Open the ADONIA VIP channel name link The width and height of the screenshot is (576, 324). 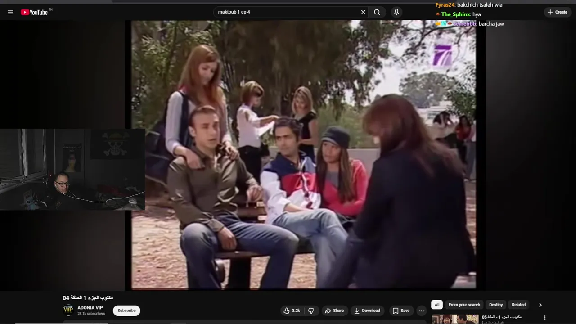click(x=90, y=308)
